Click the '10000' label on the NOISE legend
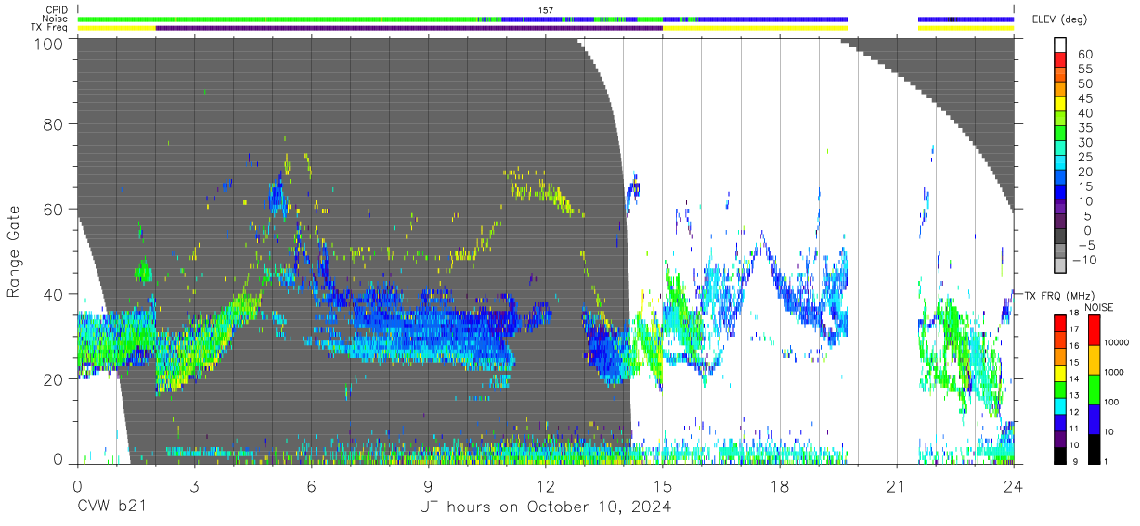This screenshot has width=1140, height=526. (x=1115, y=343)
